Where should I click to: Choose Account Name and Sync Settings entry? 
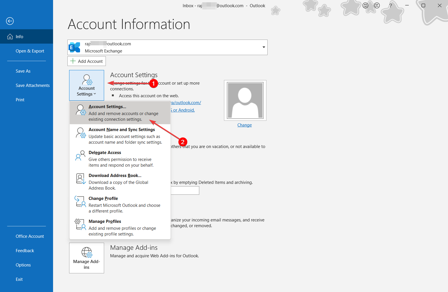(120, 136)
